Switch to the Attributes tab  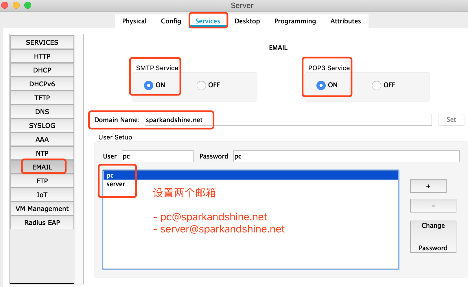tap(345, 21)
